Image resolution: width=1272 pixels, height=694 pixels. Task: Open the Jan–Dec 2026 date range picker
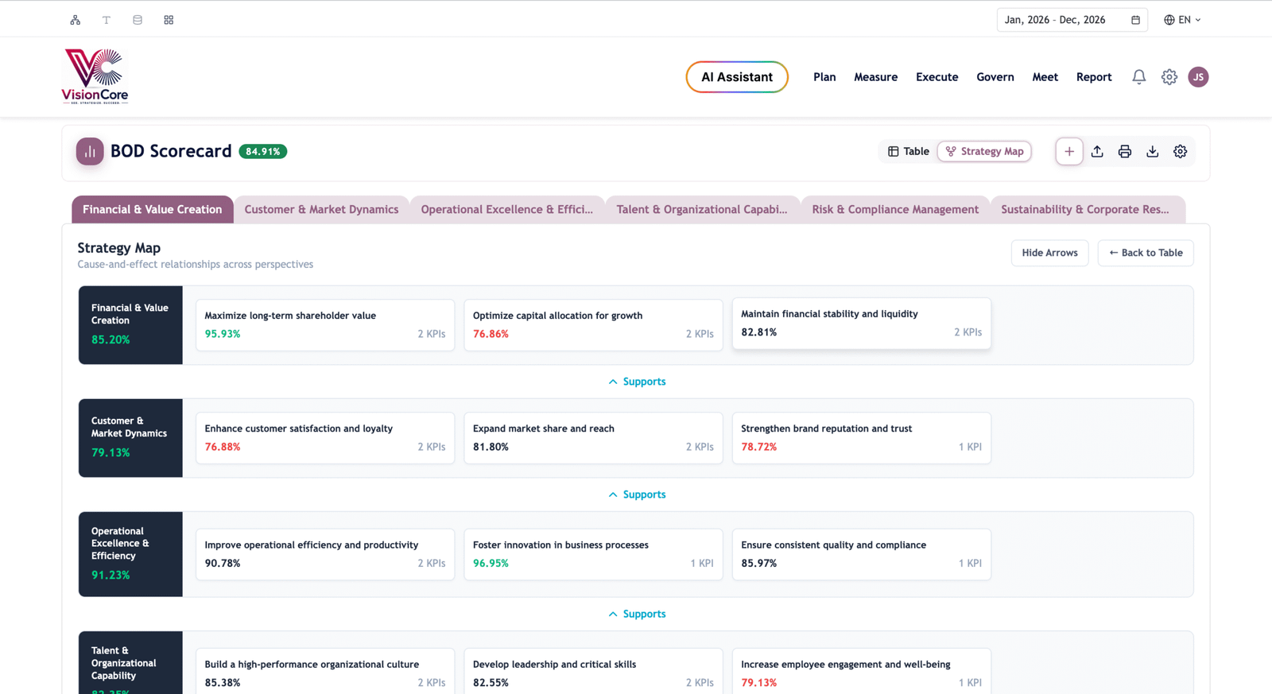tap(1072, 20)
